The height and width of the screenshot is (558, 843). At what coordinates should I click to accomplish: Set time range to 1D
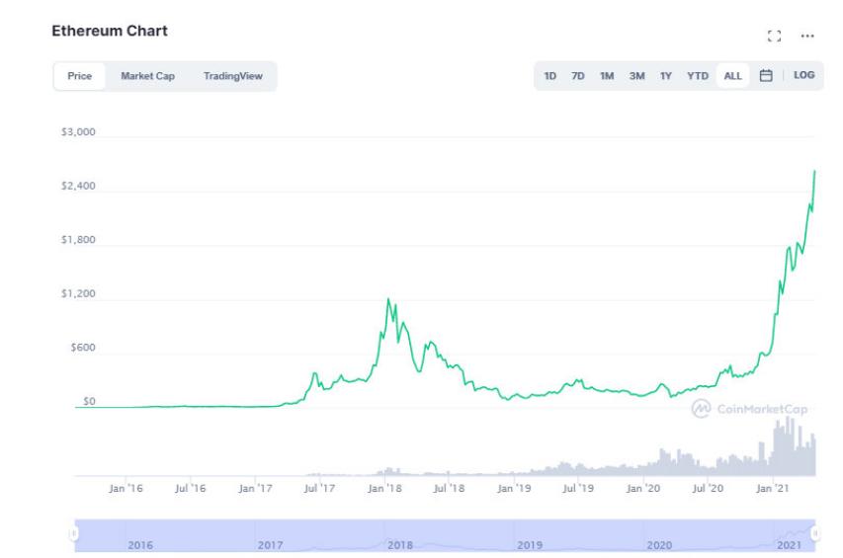pos(550,76)
